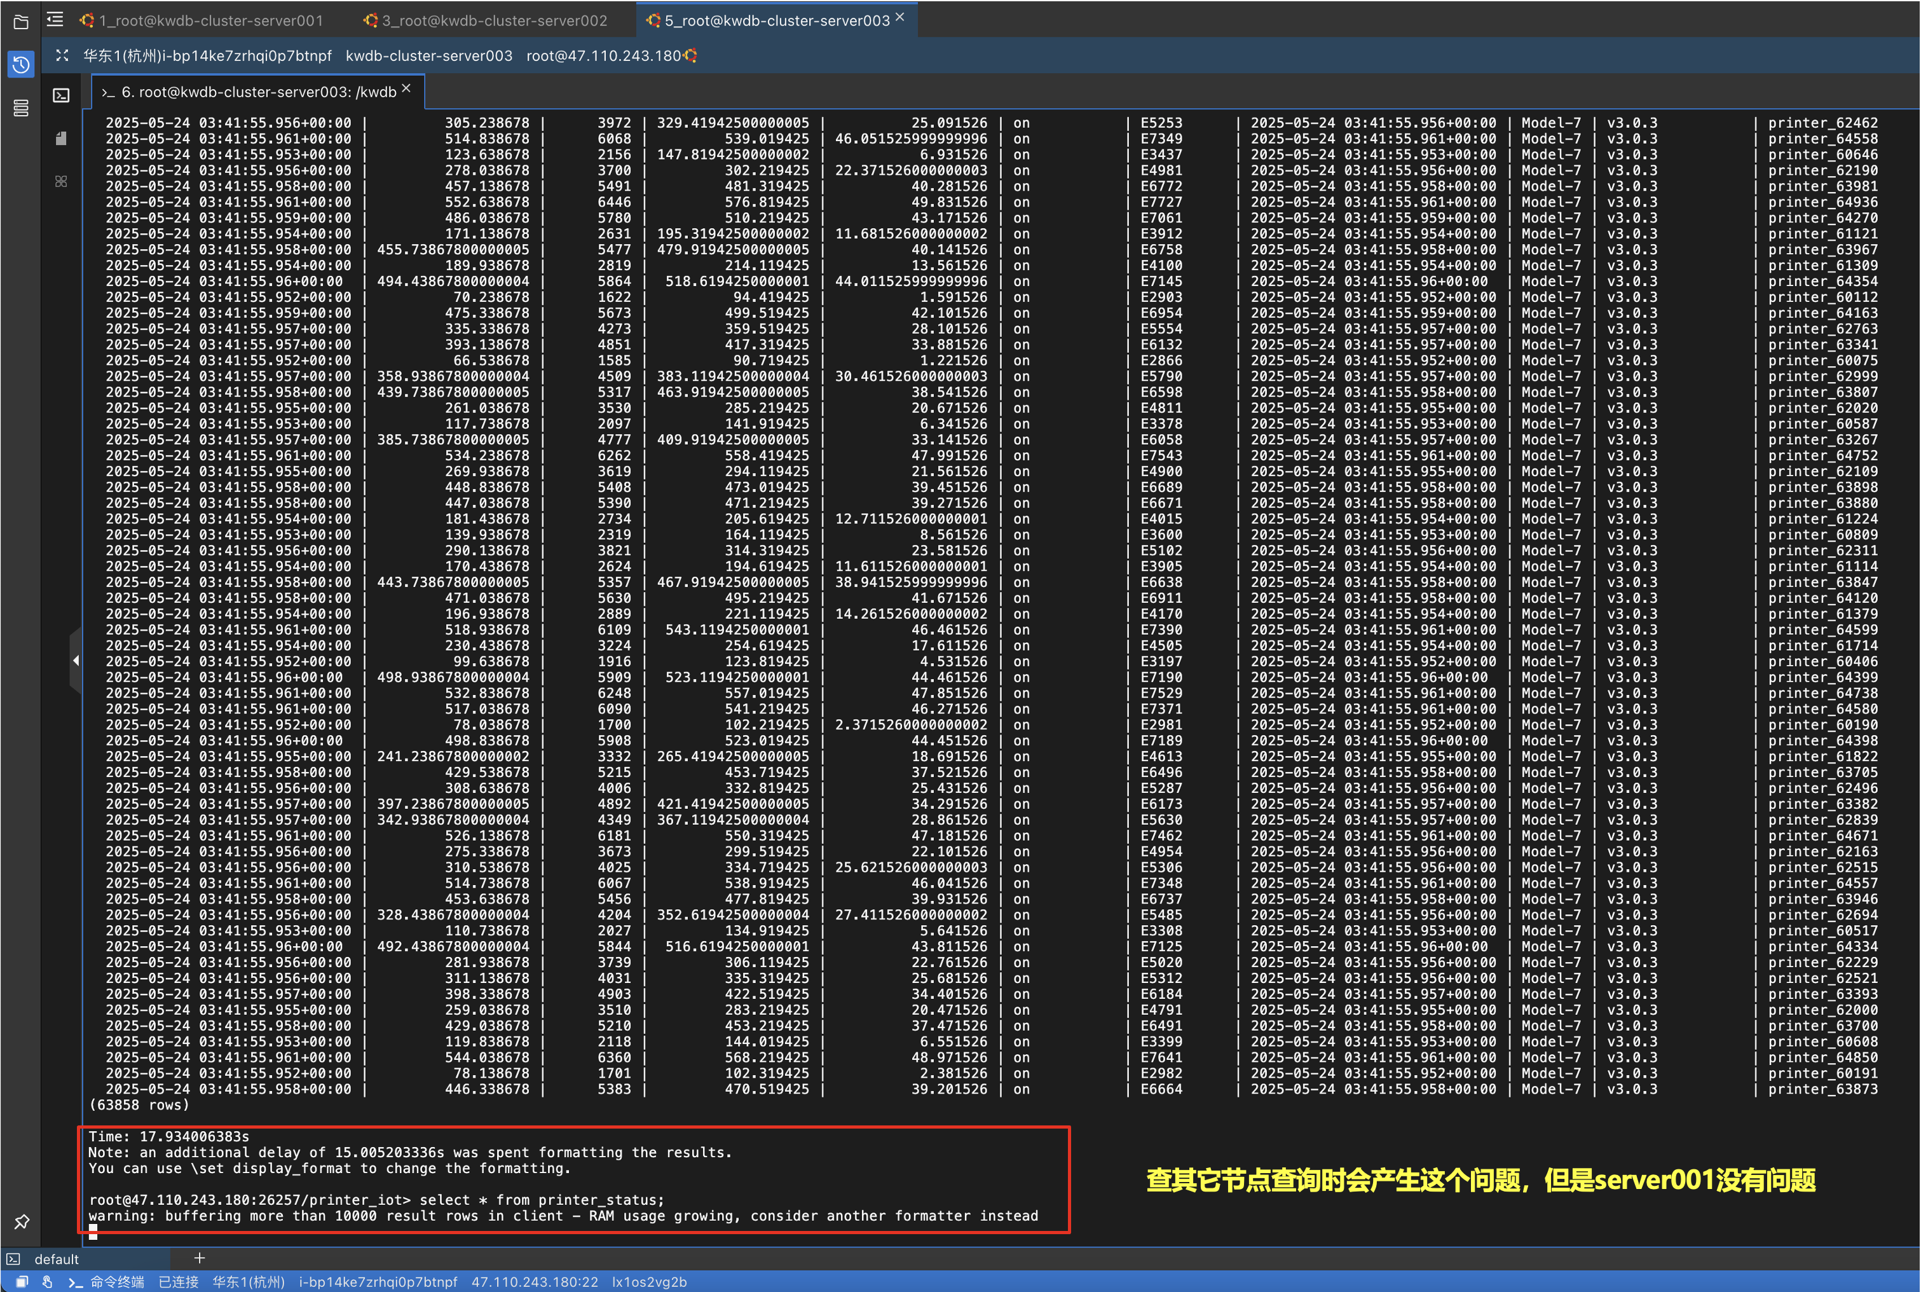Close the 5_root@kwdb-cluster-server003 tab
This screenshot has width=1921, height=1292.
tap(899, 17)
